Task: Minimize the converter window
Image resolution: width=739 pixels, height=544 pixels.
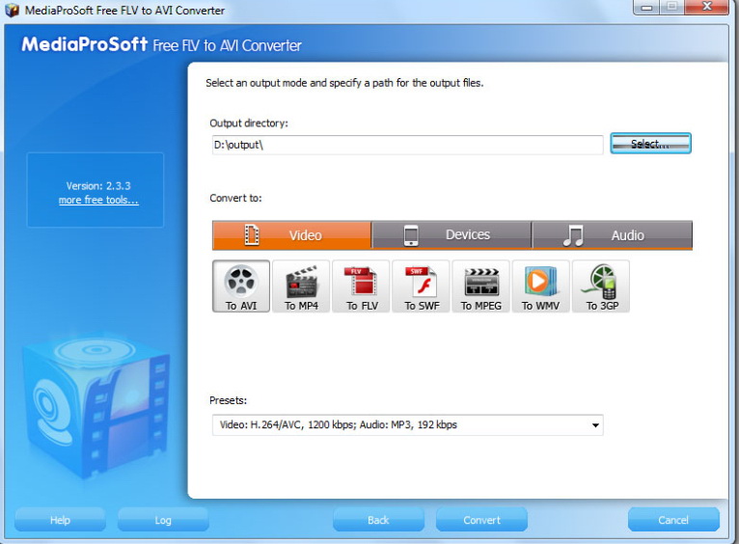Action: click(x=646, y=7)
